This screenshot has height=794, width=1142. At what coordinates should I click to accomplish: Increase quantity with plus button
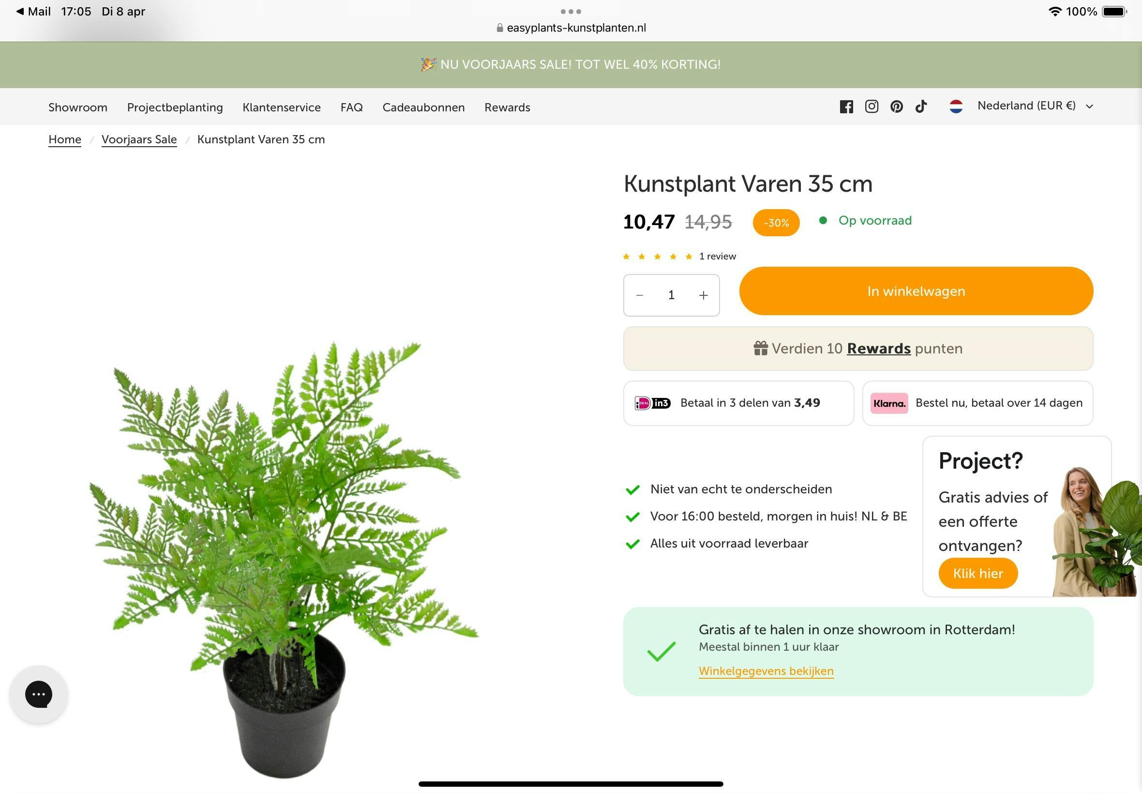703,295
